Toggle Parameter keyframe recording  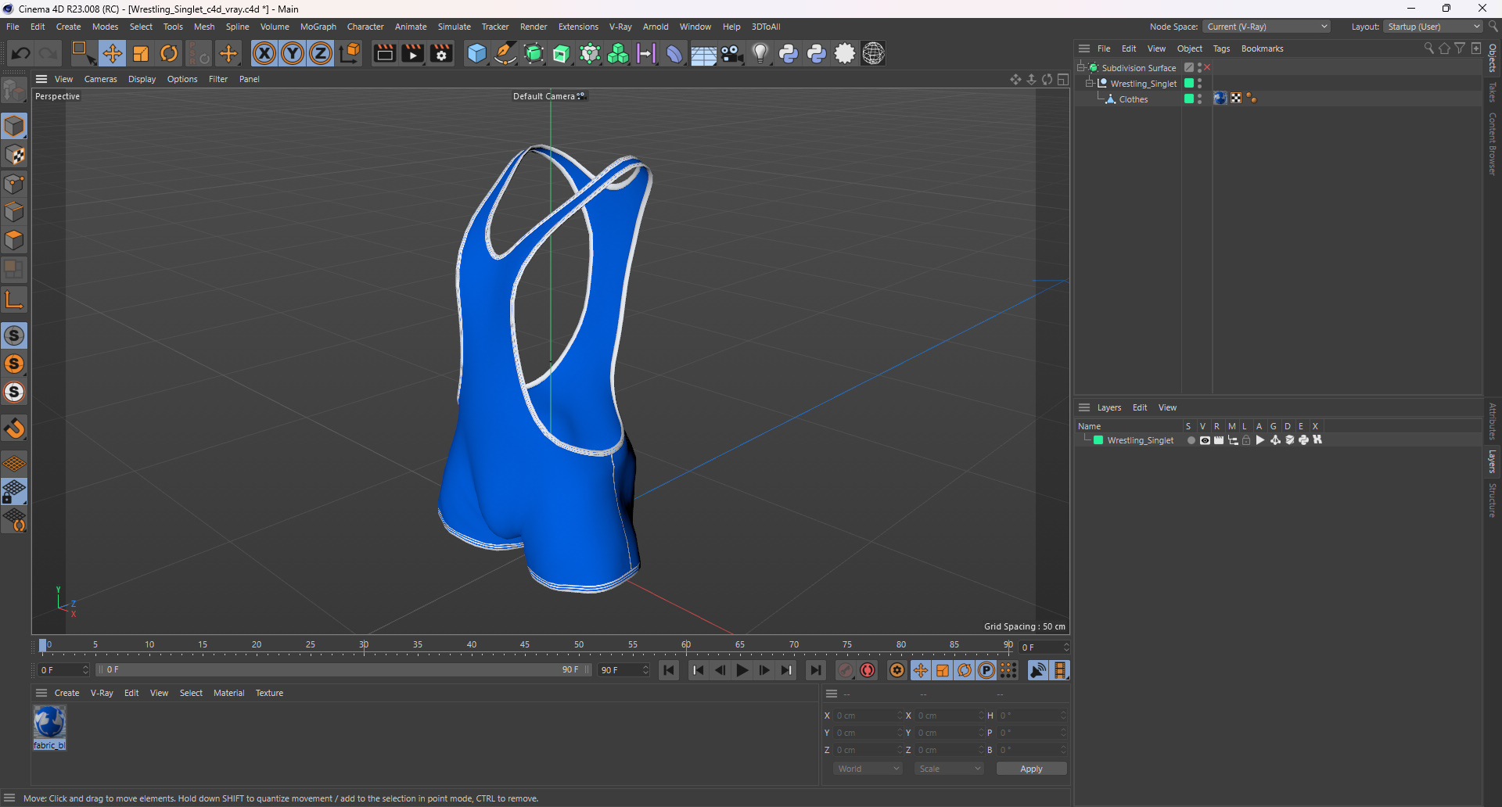(986, 670)
